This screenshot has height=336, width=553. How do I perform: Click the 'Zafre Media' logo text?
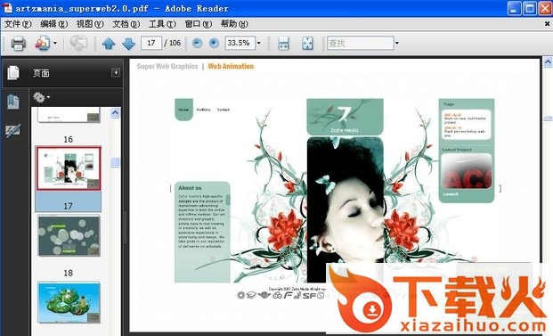coord(345,130)
